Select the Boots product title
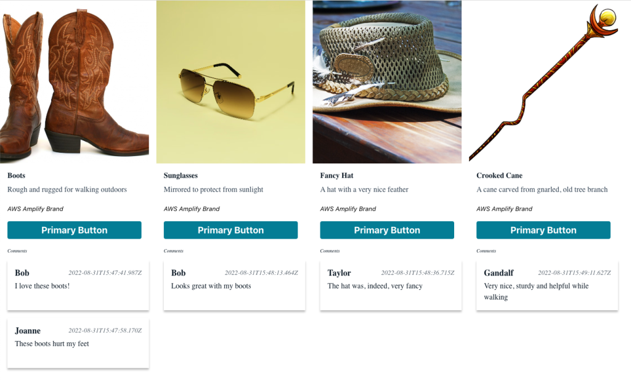Image resolution: width=631 pixels, height=381 pixels. pos(15,175)
